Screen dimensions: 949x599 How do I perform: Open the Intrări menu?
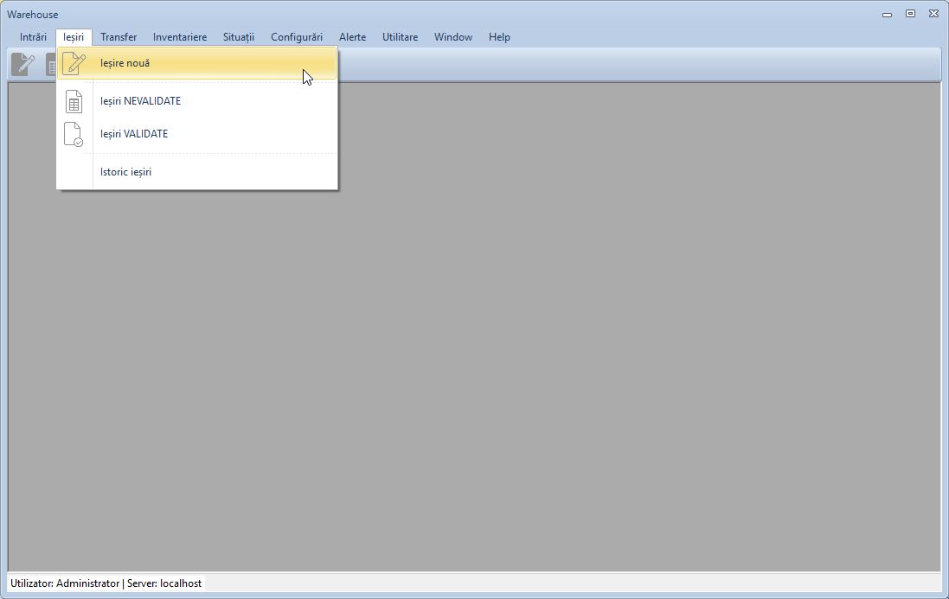34,37
